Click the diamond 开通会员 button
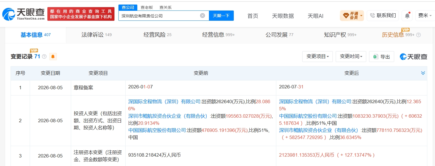 click(352, 16)
